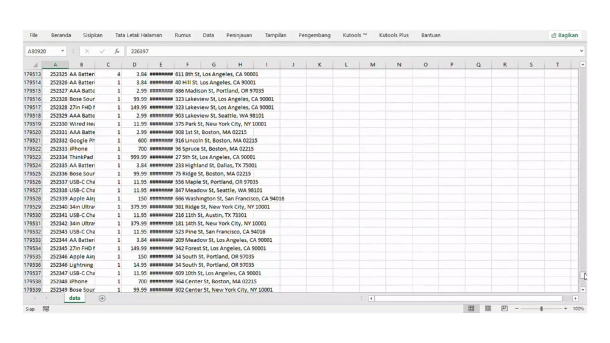Select cell with 233 Highland St, Dallas
The height and width of the screenshot is (343, 610).
(215, 165)
